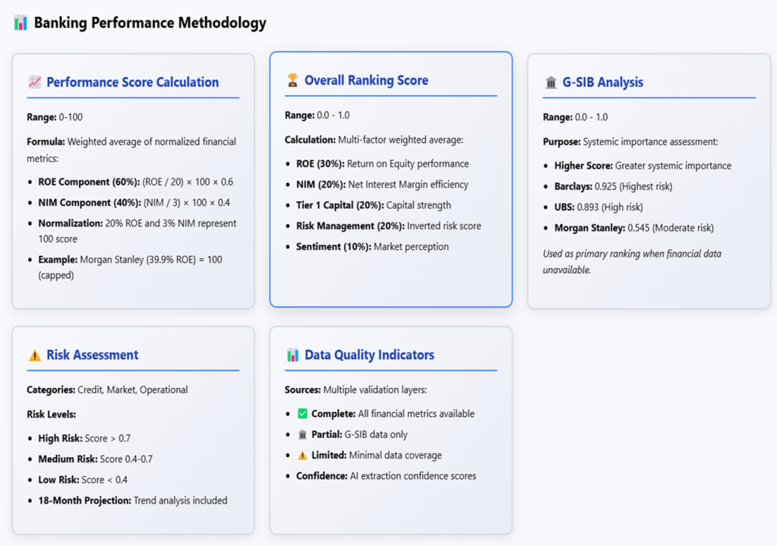The width and height of the screenshot is (777, 546).
Task: Click the G-SIB Analysis card title
Action: click(602, 83)
